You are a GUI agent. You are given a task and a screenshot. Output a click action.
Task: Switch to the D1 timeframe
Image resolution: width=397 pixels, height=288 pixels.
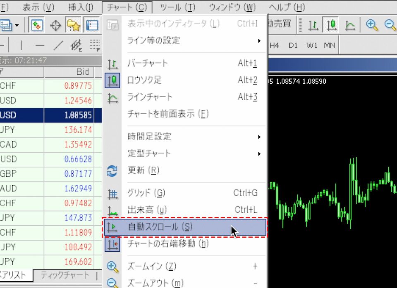tap(293, 45)
